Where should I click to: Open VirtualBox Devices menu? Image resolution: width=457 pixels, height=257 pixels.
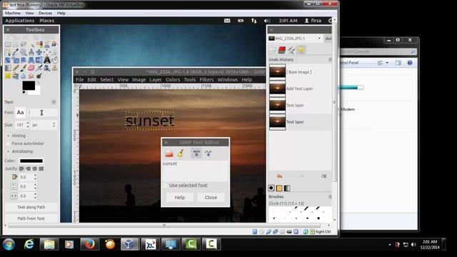(45, 13)
